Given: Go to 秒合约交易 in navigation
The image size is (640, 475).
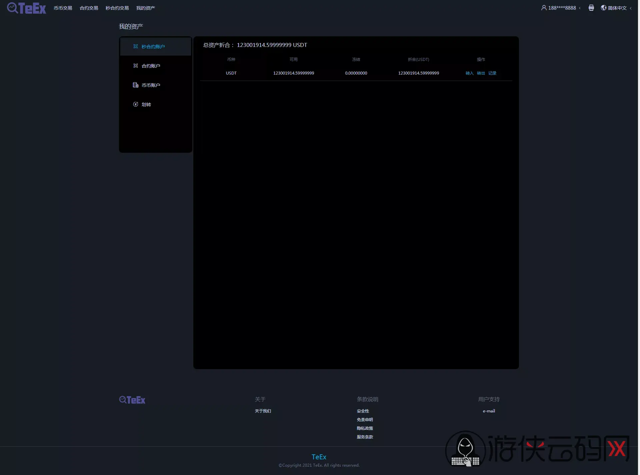Looking at the screenshot, I should 117,8.
